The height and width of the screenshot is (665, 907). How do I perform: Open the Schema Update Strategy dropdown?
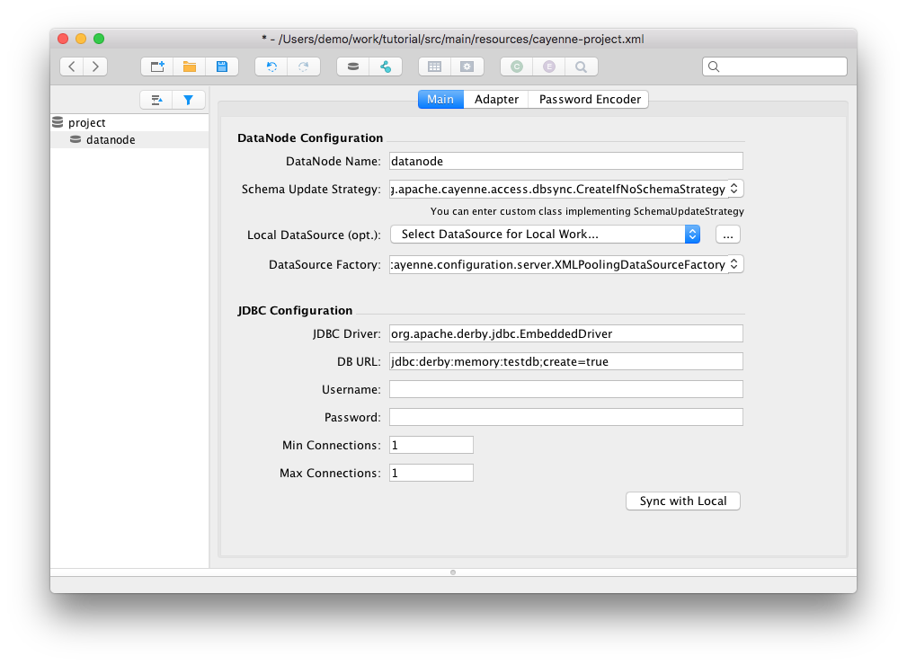pyautogui.click(x=734, y=189)
